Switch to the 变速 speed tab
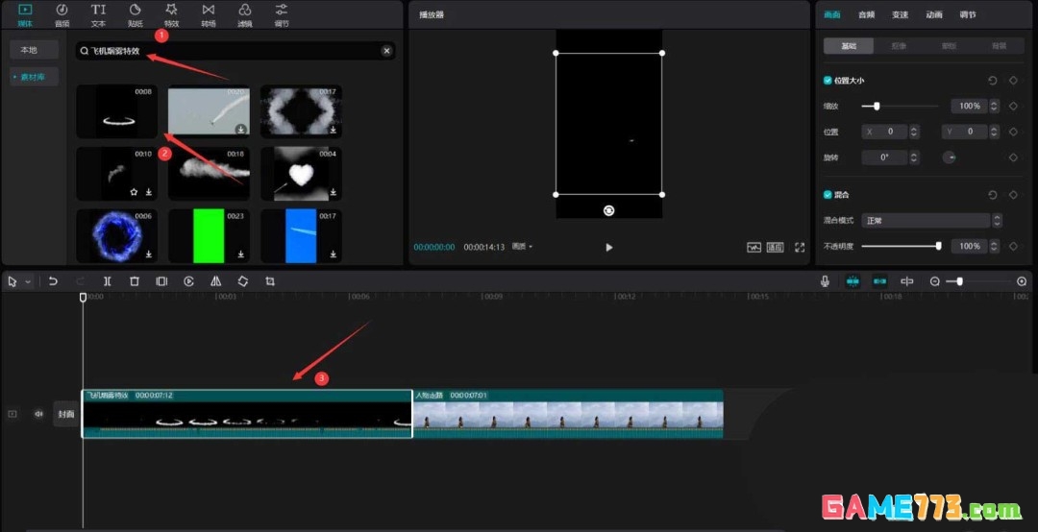The width and height of the screenshot is (1038, 532). [900, 14]
